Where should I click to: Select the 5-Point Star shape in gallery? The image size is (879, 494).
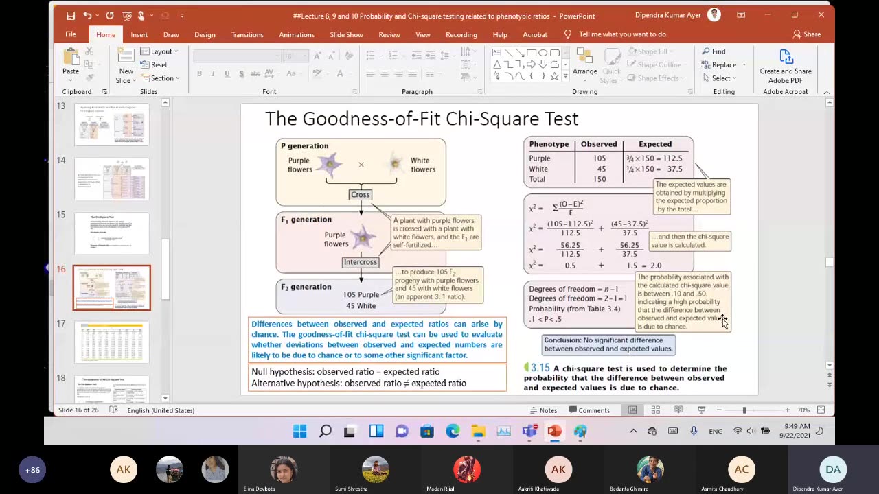point(553,76)
